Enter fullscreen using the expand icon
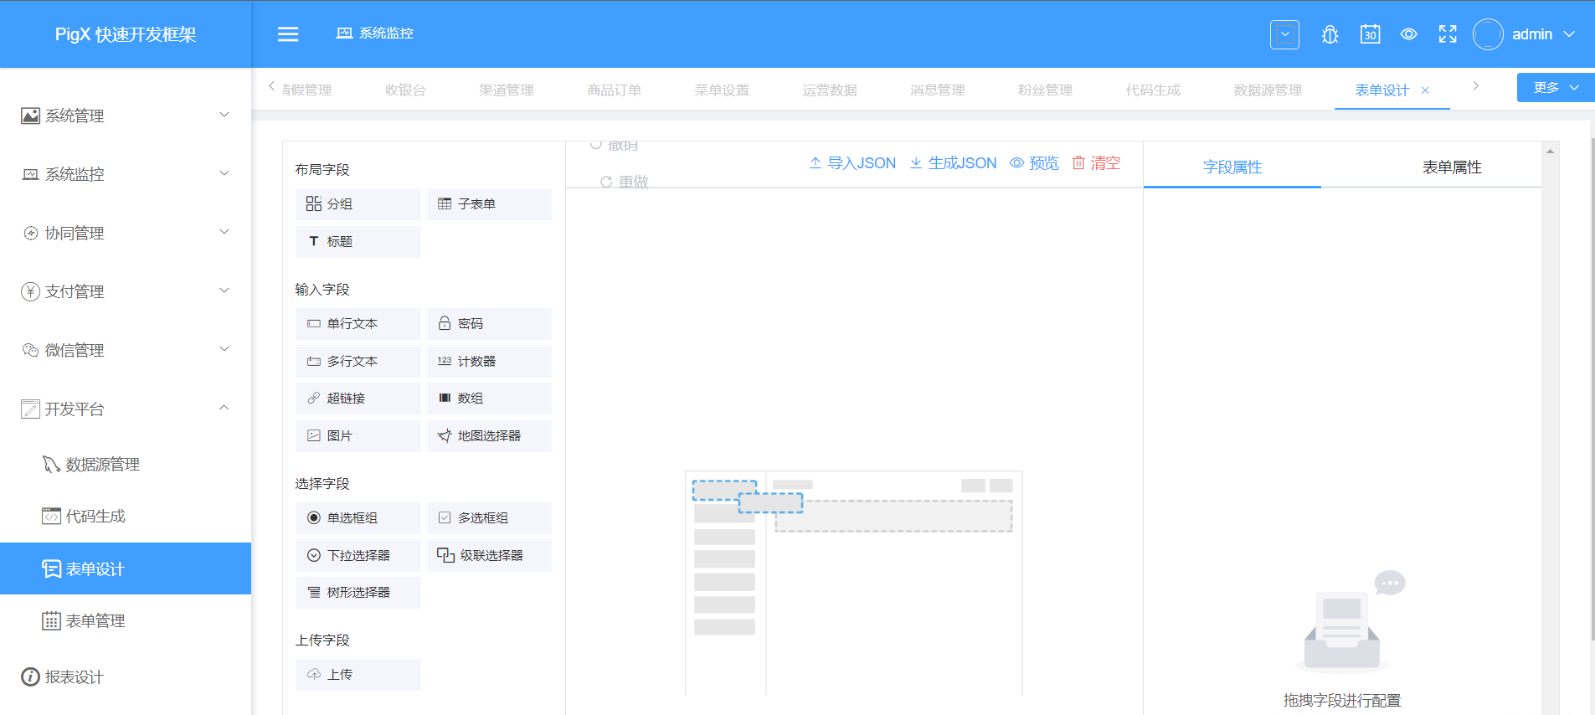Image resolution: width=1595 pixels, height=715 pixels. click(x=1448, y=34)
